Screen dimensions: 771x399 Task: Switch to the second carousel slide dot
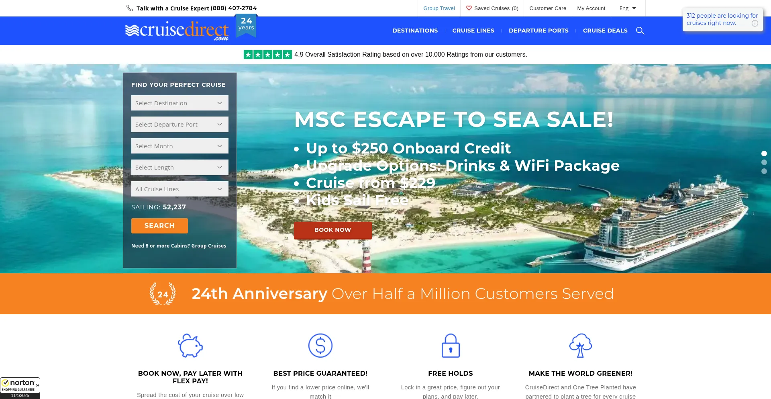coord(764,162)
